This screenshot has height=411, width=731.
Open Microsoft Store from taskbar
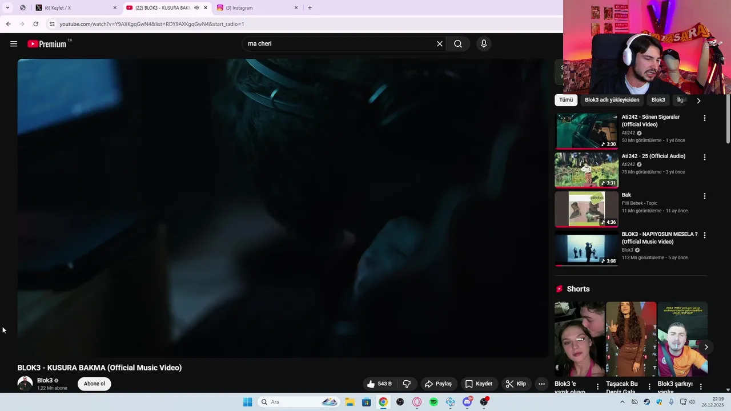(366, 402)
